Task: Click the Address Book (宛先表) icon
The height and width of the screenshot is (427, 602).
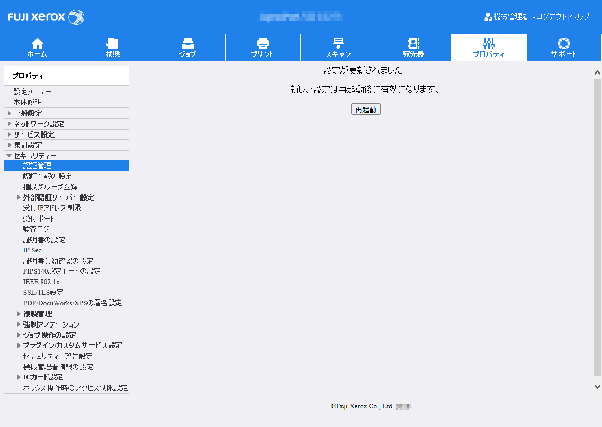Action: point(413,43)
